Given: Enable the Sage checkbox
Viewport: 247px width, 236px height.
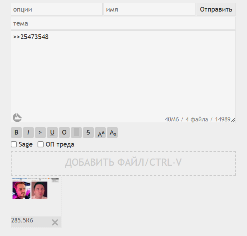Looking at the screenshot, I should 14,145.
